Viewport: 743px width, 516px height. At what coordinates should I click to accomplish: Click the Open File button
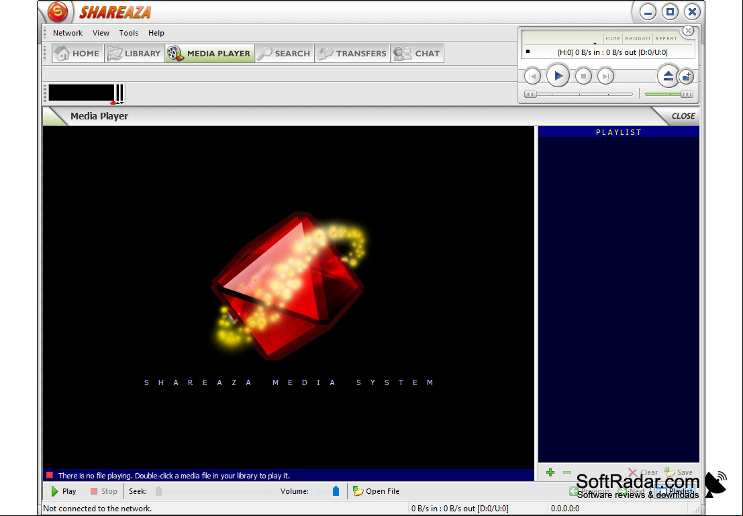click(377, 491)
